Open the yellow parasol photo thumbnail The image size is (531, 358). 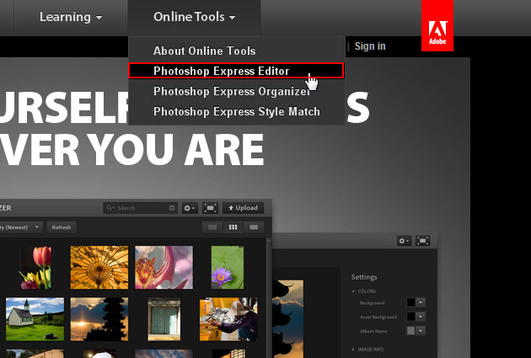[99, 267]
